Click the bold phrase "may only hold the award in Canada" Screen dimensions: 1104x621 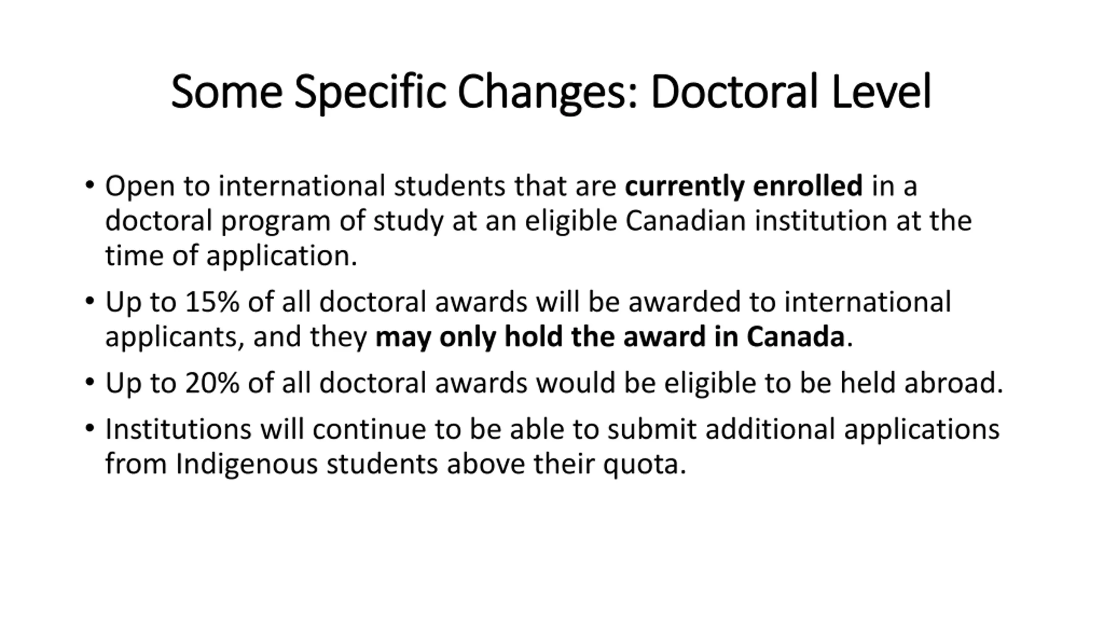tap(609, 337)
